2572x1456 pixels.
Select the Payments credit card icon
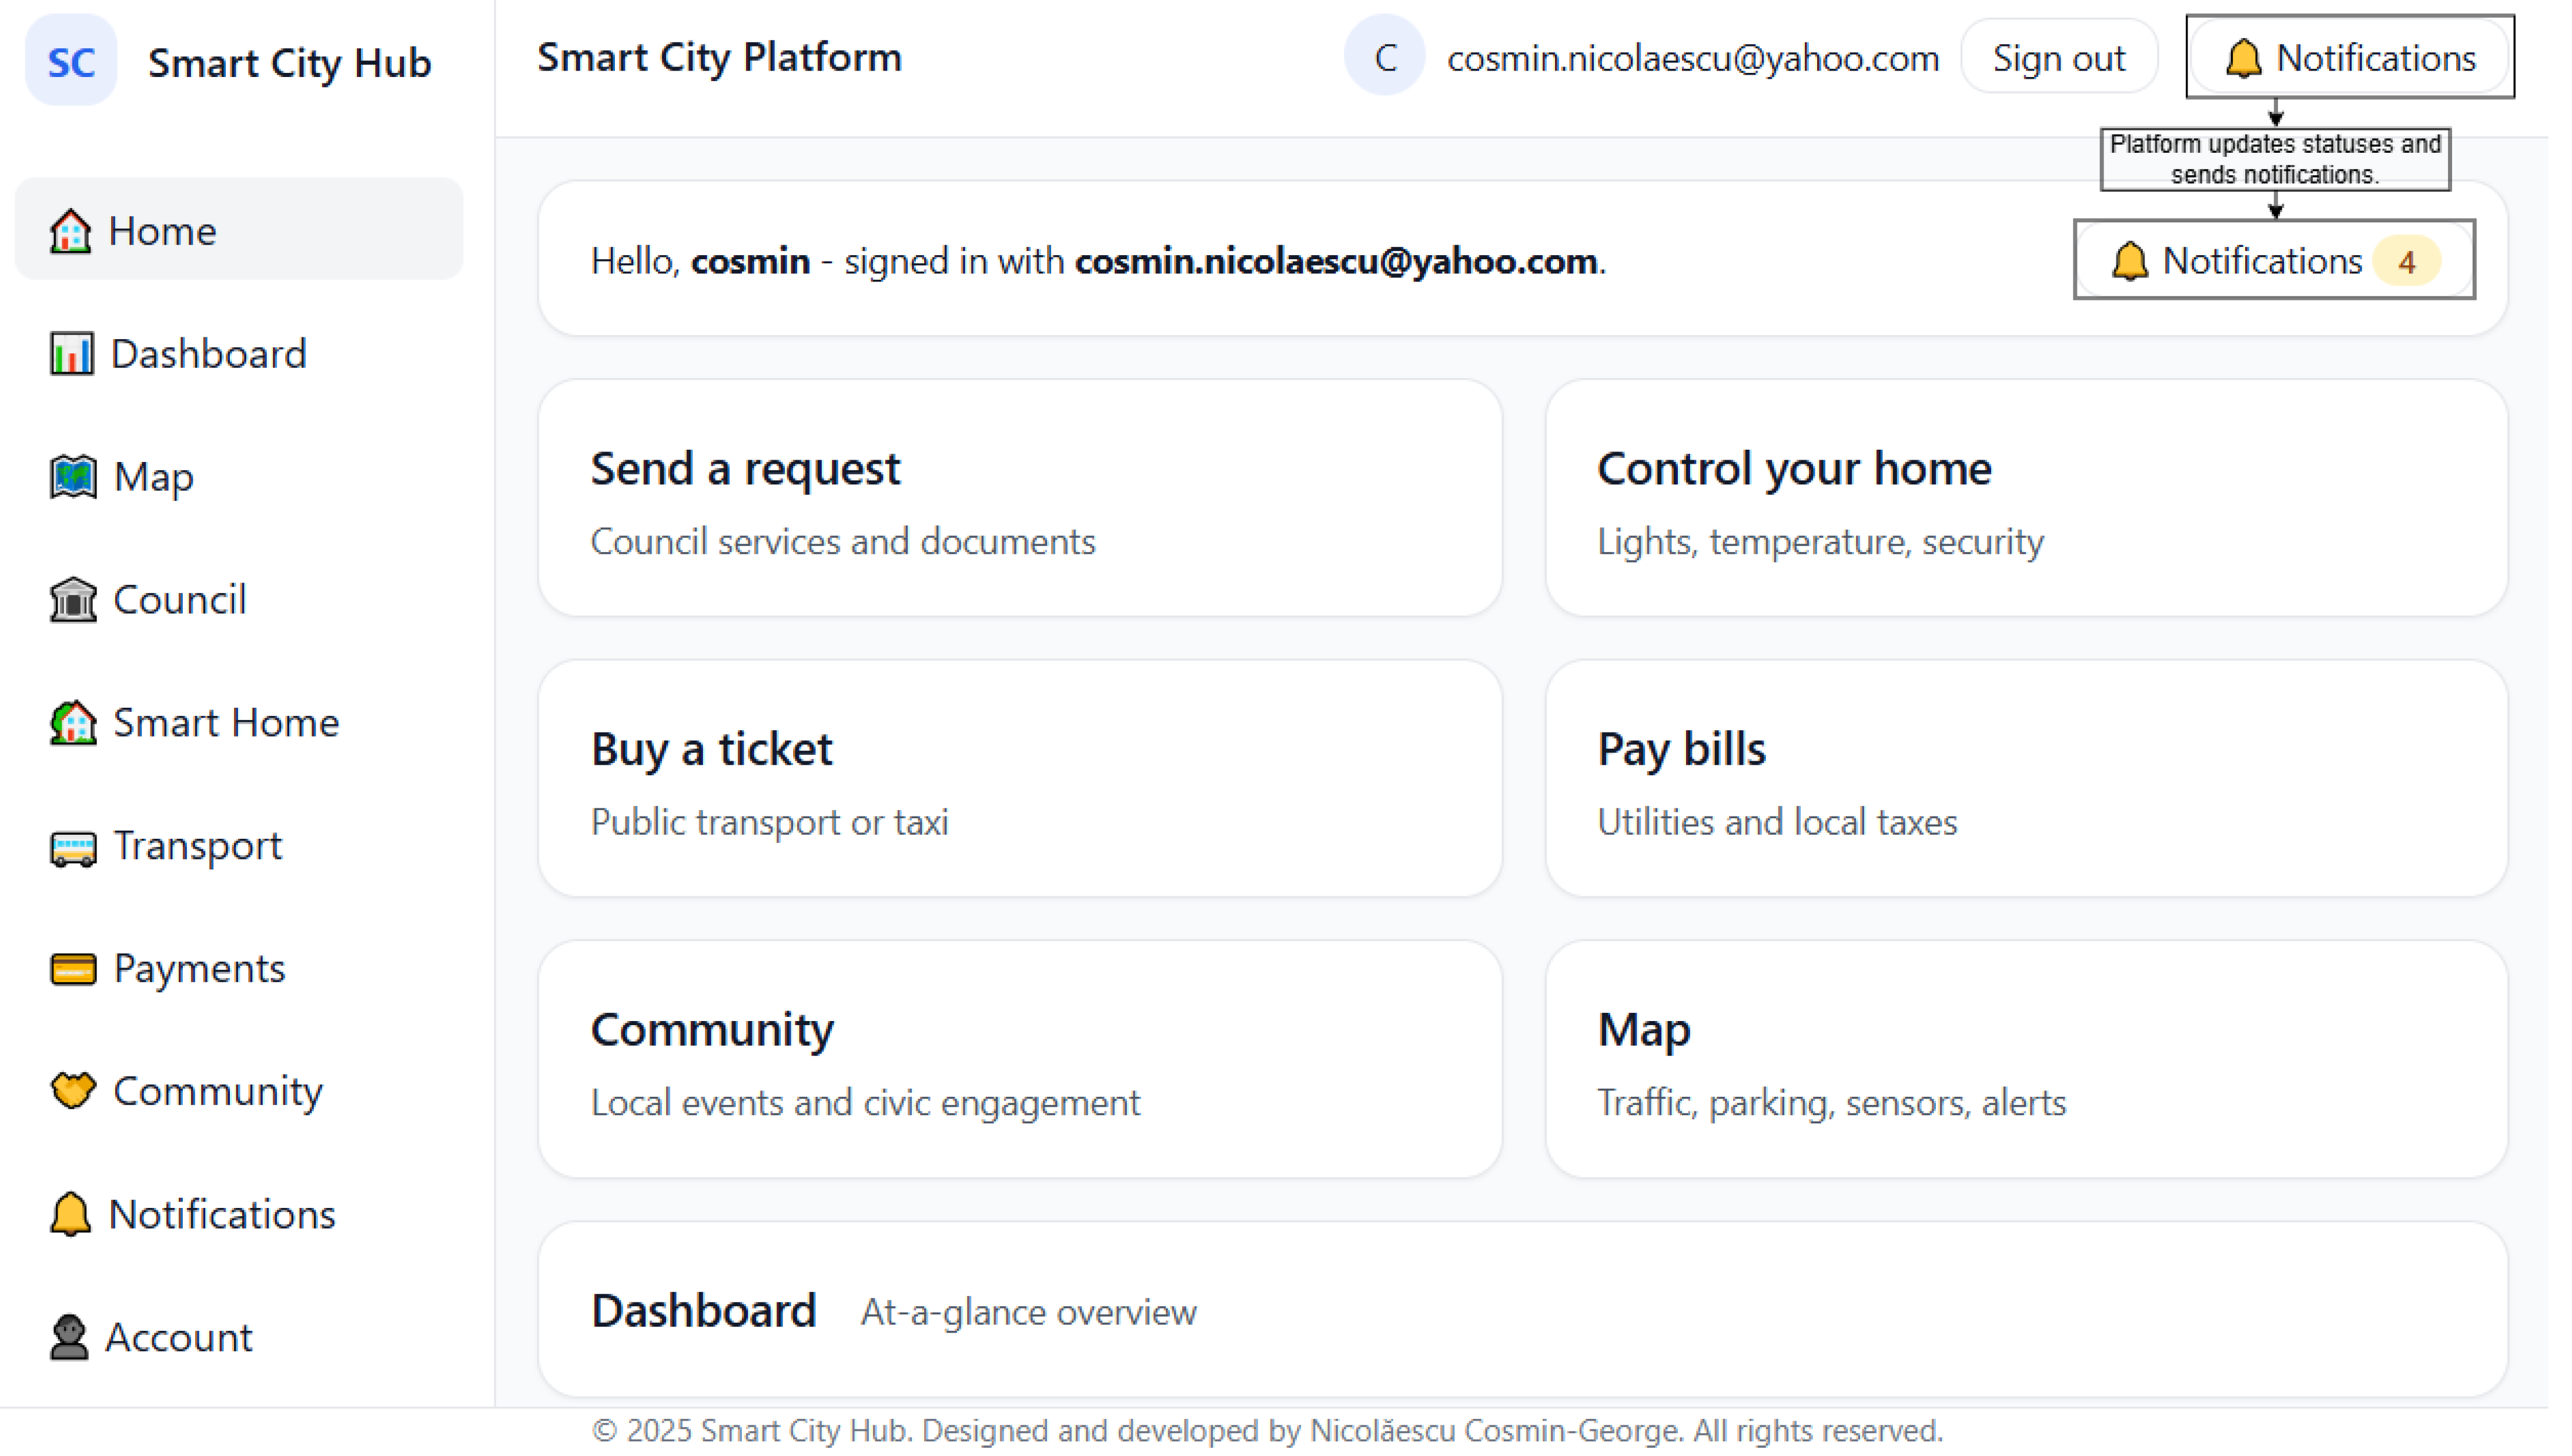click(x=73, y=970)
